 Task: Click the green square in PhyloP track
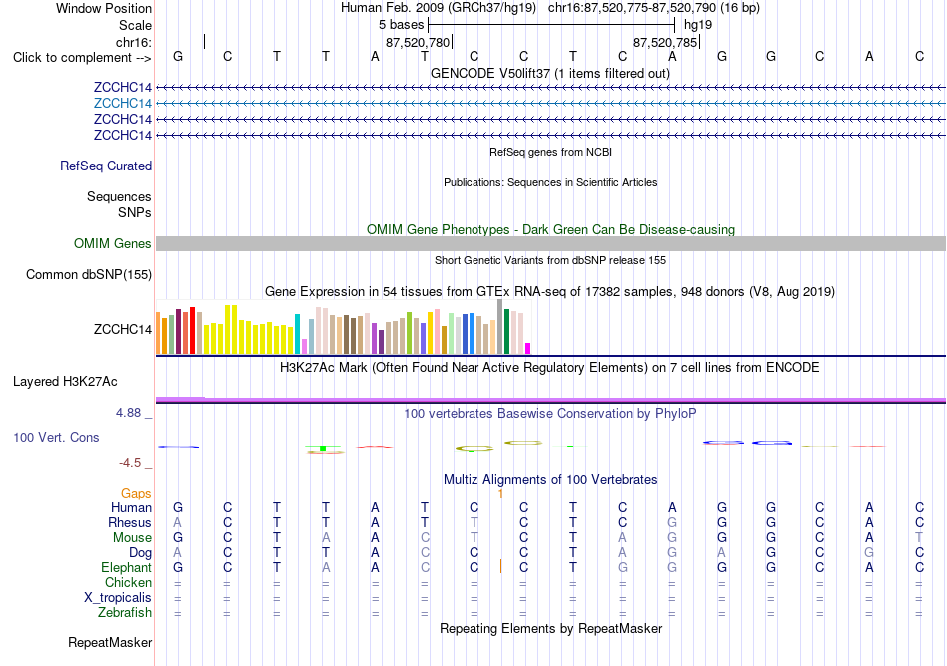click(x=323, y=448)
